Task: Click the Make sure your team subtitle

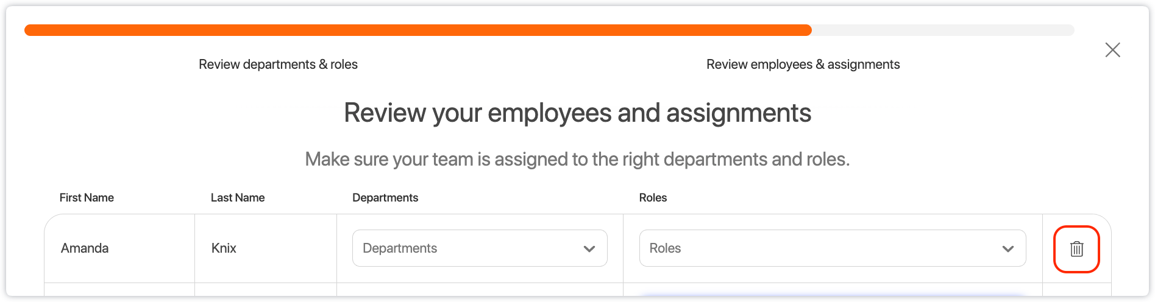Action: click(577, 160)
